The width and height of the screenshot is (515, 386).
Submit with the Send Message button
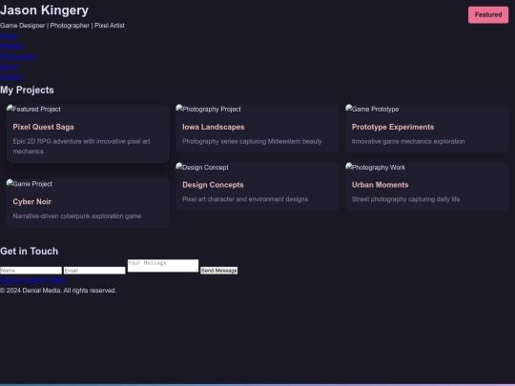[219, 271]
